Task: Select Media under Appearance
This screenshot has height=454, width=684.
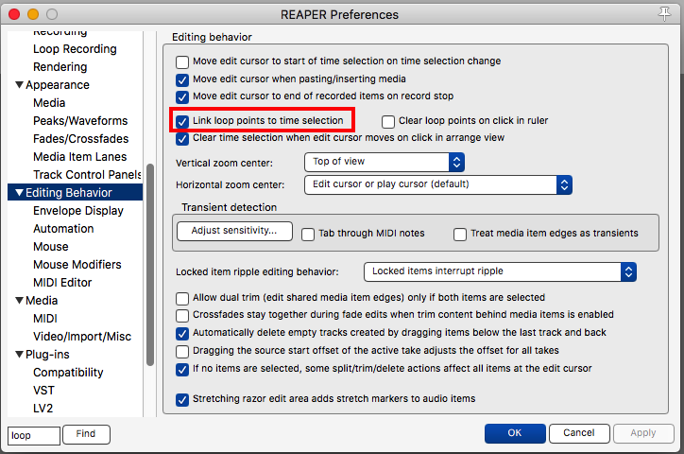Action: [x=49, y=102]
